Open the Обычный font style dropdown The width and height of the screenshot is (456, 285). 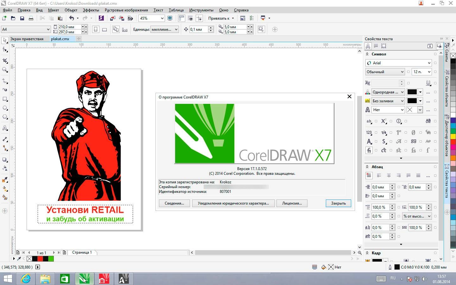(x=402, y=72)
